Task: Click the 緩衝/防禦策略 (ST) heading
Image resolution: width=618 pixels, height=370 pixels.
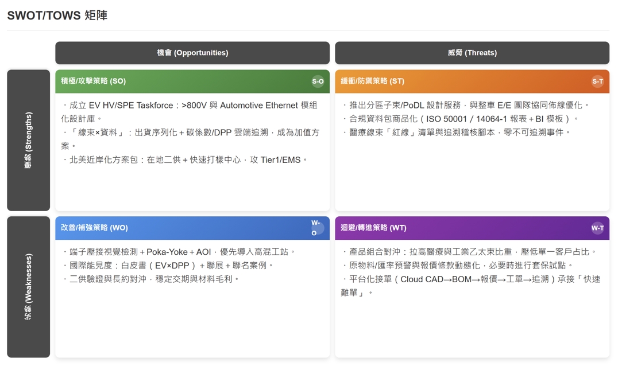Action: tap(373, 81)
